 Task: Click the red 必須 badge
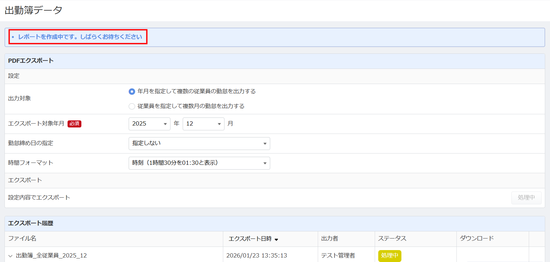click(74, 124)
